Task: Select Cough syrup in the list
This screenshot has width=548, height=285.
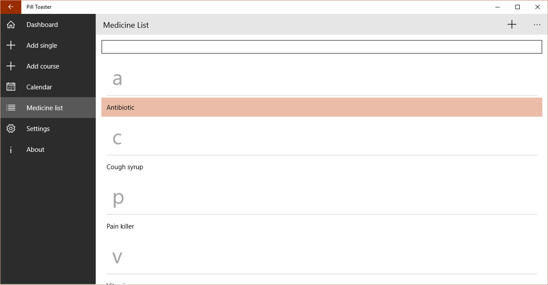Action: (x=125, y=167)
